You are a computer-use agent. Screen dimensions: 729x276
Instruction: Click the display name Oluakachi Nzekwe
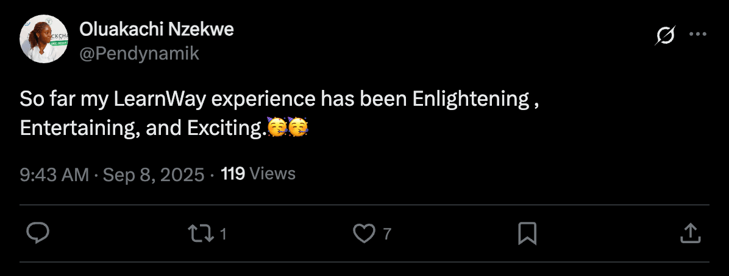[156, 29]
